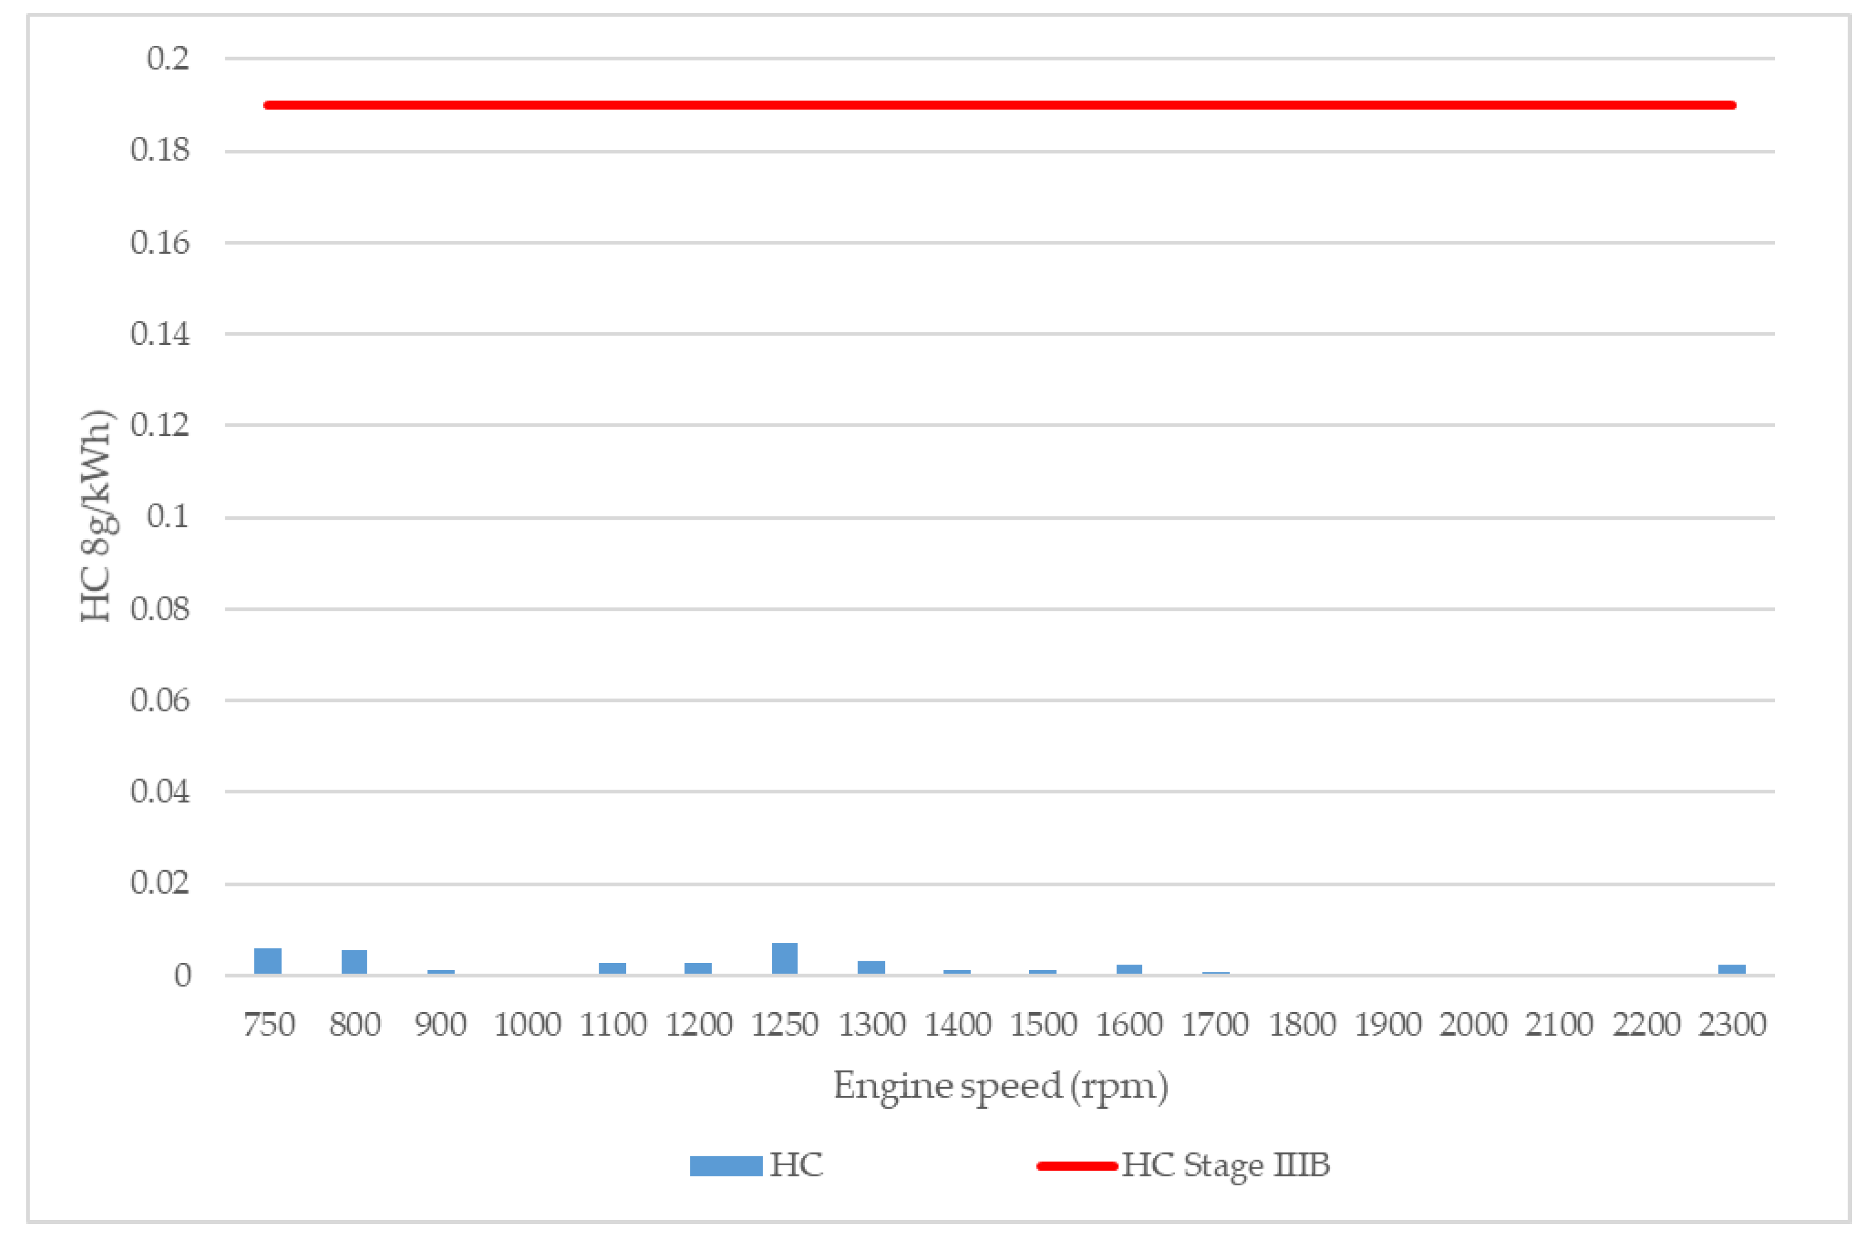Click the vertical HC axis title
Screen dimensions: 1871x1239
[x=97, y=516]
